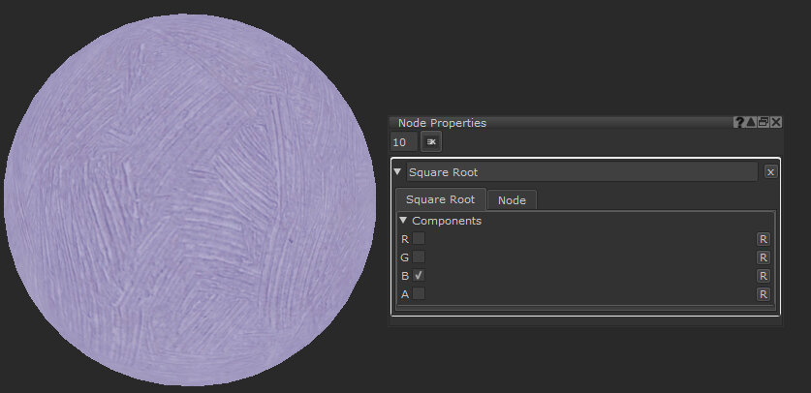This screenshot has height=393, width=811.
Task: Enable the A component checkbox
Action: tap(419, 294)
